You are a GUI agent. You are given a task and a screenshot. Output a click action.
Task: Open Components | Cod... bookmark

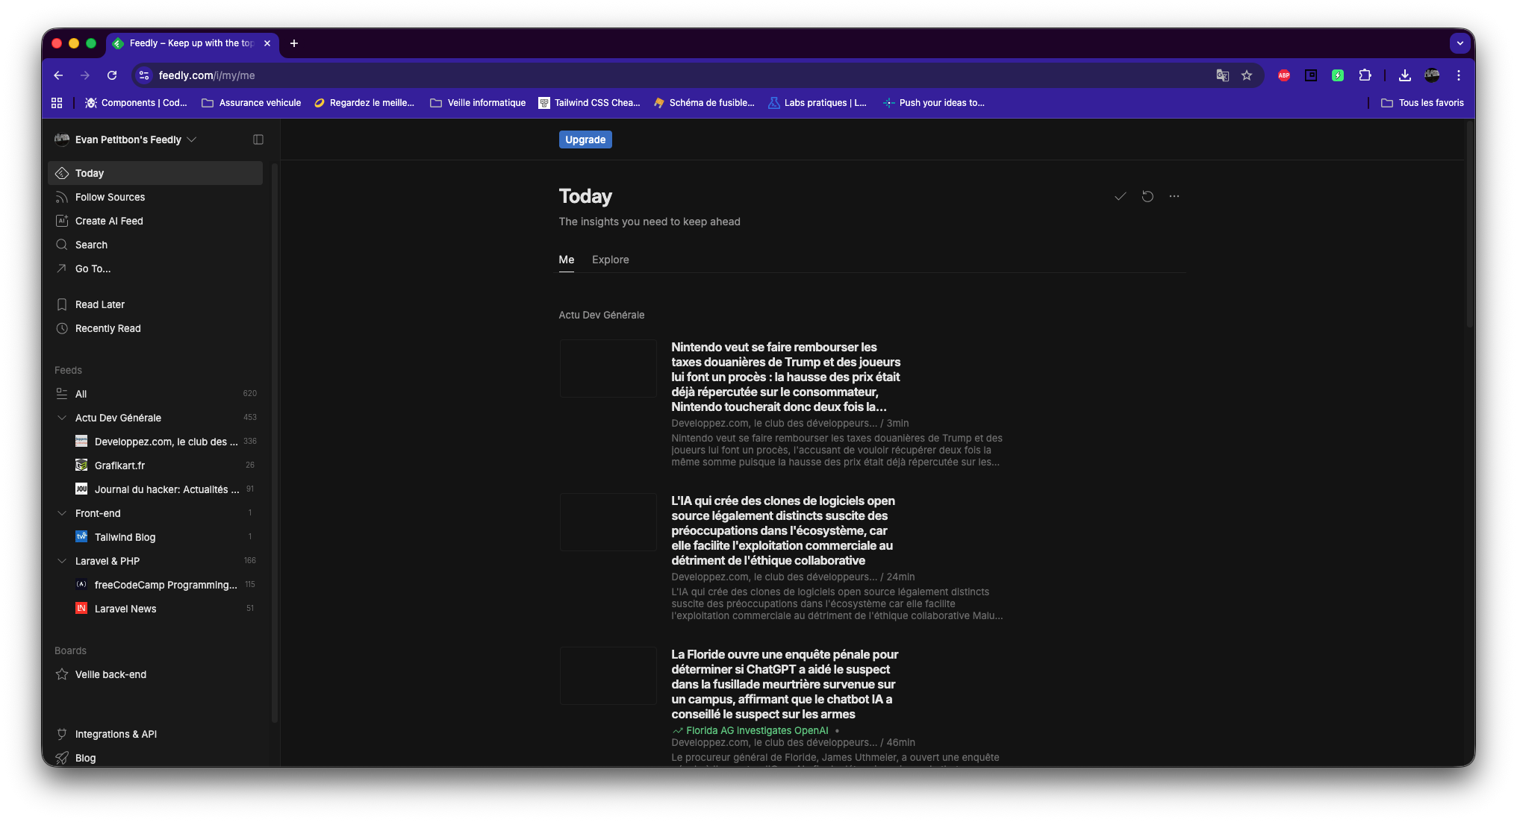[137, 103]
